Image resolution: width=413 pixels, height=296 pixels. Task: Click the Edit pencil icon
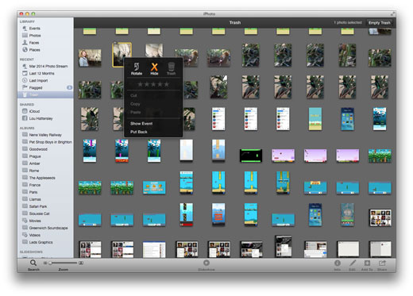tap(352, 263)
